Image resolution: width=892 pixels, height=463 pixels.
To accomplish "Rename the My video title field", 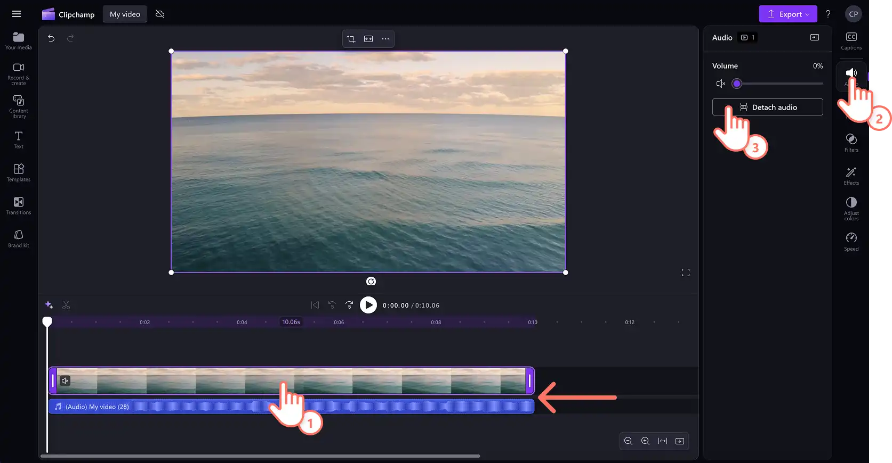I will tap(125, 14).
